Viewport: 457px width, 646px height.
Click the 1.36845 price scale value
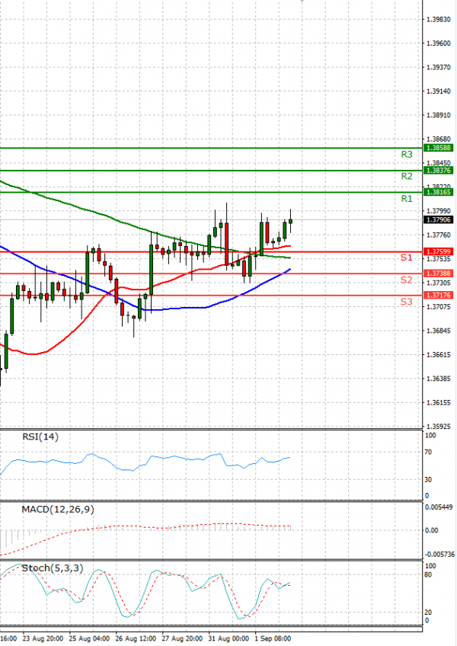click(x=439, y=331)
